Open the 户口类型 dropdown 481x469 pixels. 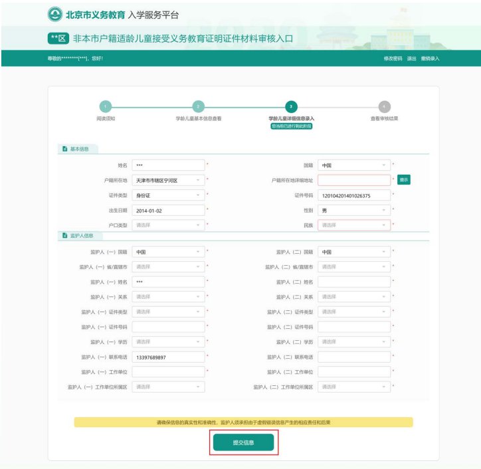168,225
